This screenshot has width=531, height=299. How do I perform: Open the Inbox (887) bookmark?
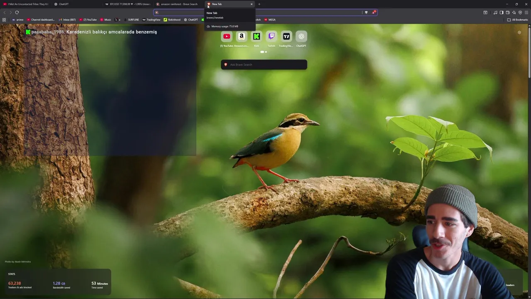coord(67,20)
